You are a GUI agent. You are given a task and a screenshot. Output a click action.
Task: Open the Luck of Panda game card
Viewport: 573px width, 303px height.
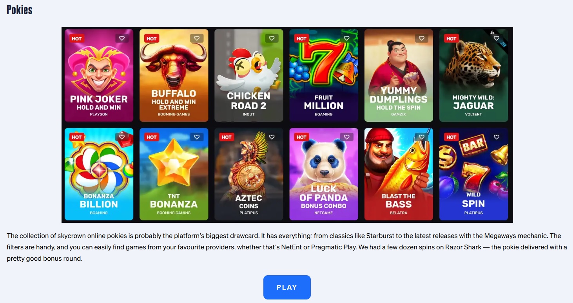(324, 174)
